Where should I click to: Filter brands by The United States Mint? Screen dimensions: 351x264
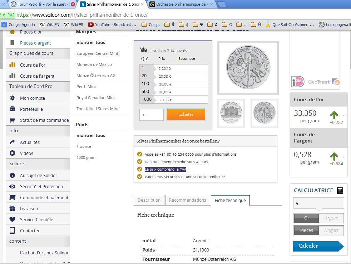pos(98,109)
